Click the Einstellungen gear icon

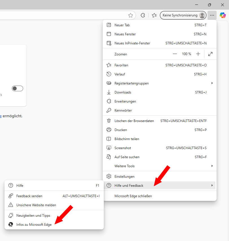point(109,177)
